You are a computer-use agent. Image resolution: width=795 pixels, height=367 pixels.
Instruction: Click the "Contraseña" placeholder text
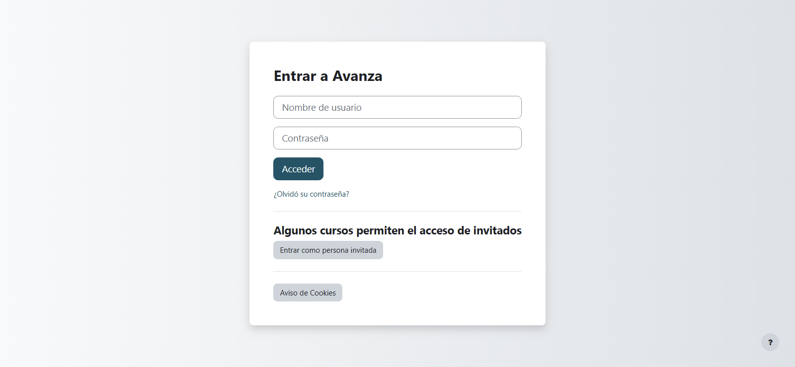305,138
